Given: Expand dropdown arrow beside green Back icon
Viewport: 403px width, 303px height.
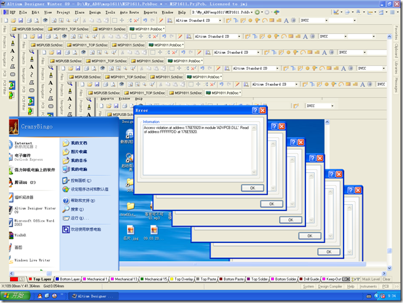Looking at the screenshot, I should click(262, 12).
